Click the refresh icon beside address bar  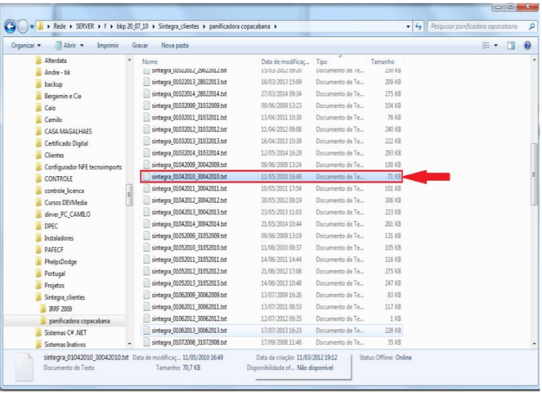[419, 27]
